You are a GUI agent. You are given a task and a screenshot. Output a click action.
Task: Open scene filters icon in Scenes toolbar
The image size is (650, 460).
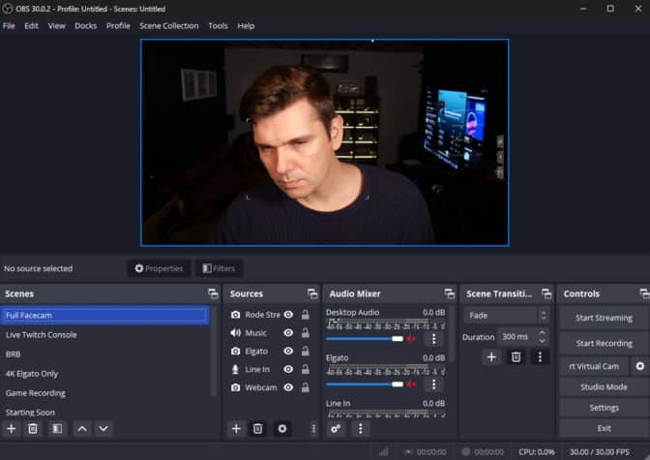point(57,428)
